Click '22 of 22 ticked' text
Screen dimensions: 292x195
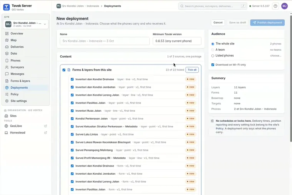[175, 70]
